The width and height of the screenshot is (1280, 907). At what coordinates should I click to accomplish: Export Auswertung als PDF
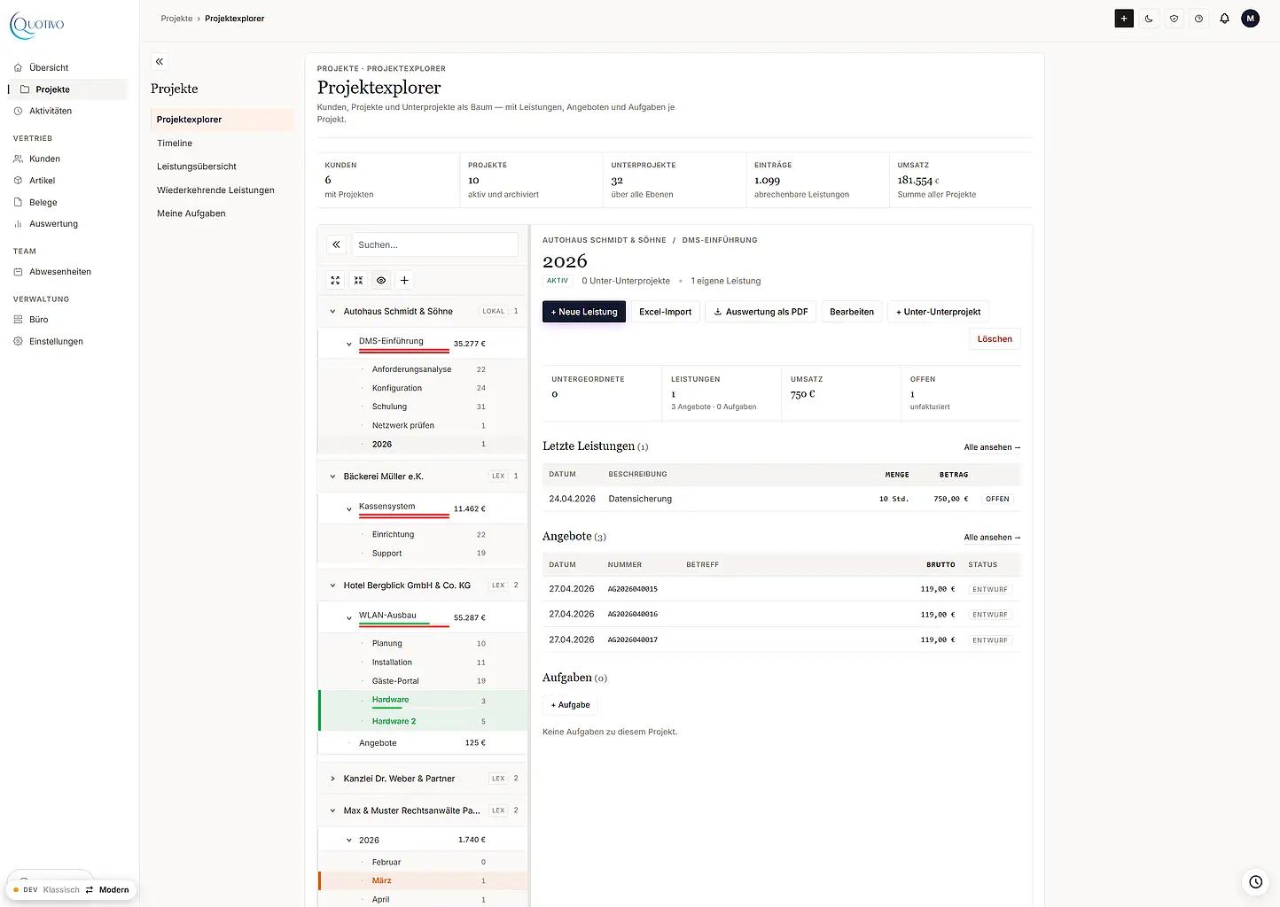pyautogui.click(x=761, y=312)
